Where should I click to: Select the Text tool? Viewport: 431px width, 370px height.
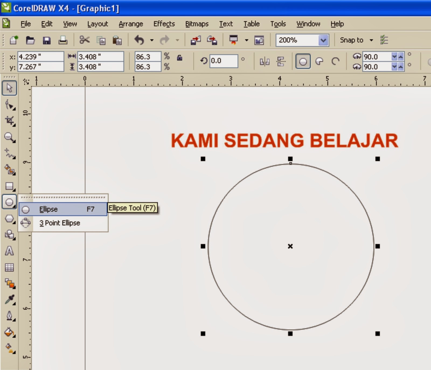(x=9, y=251)
